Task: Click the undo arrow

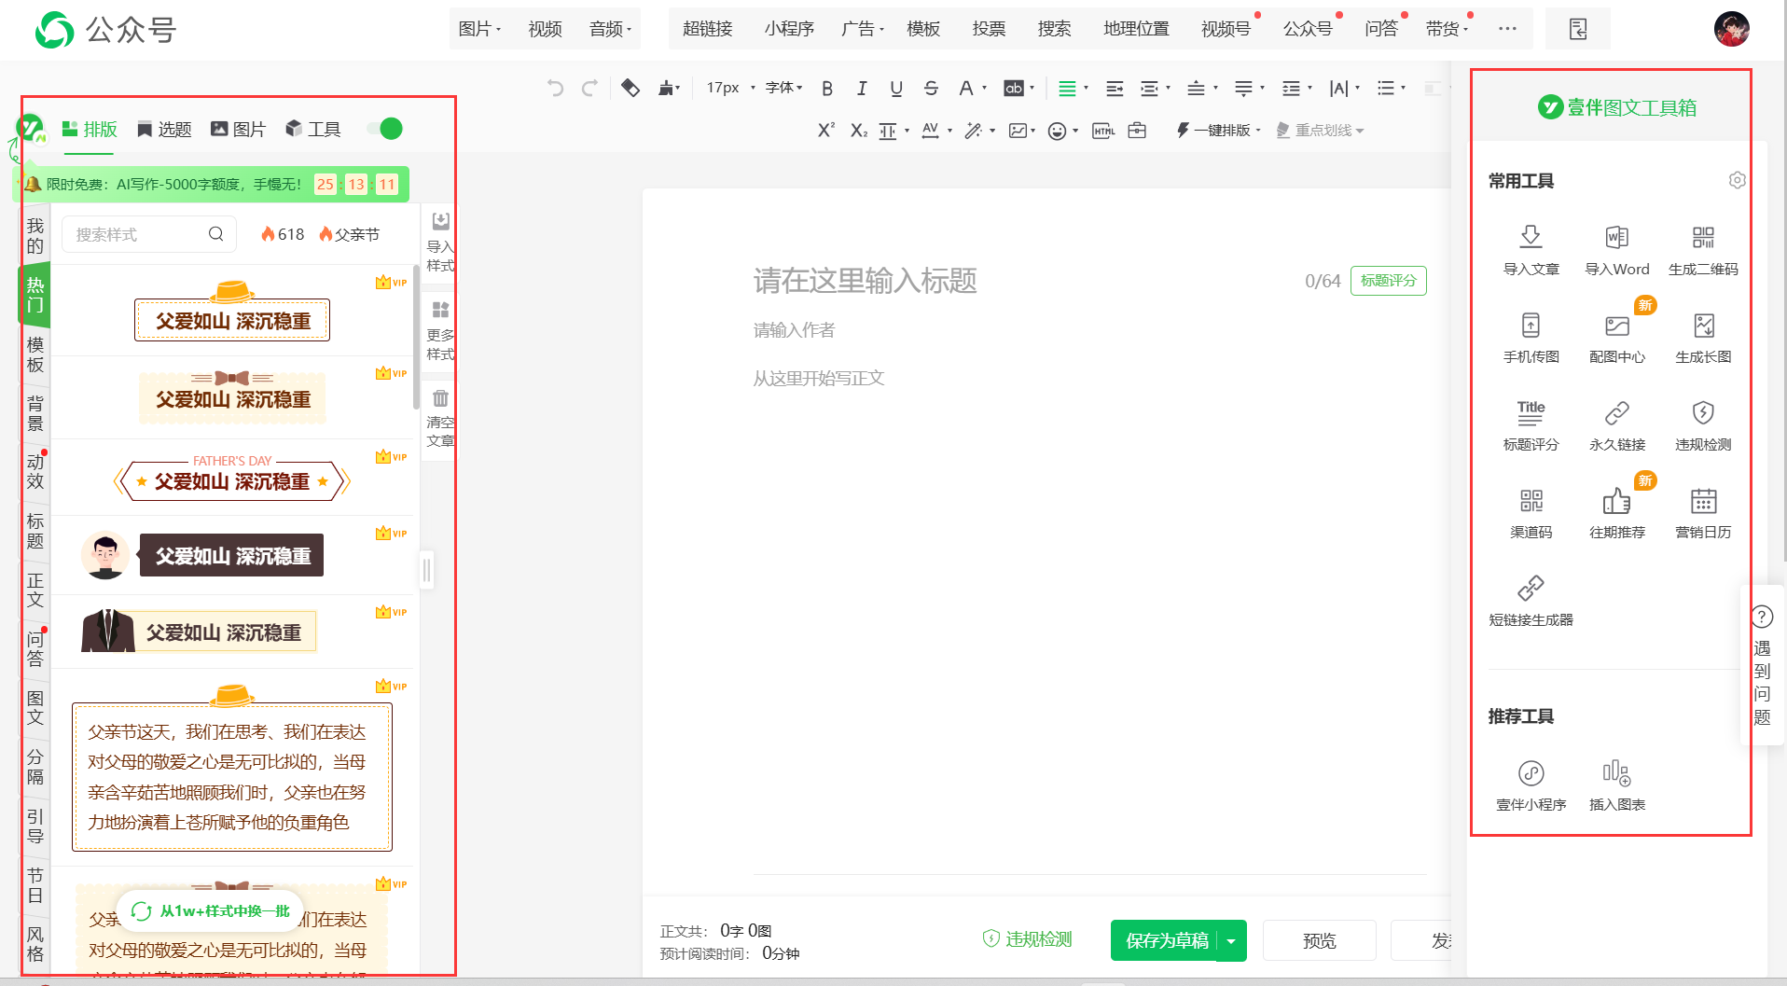Action: pyautogui.click(x=555, y=89)
